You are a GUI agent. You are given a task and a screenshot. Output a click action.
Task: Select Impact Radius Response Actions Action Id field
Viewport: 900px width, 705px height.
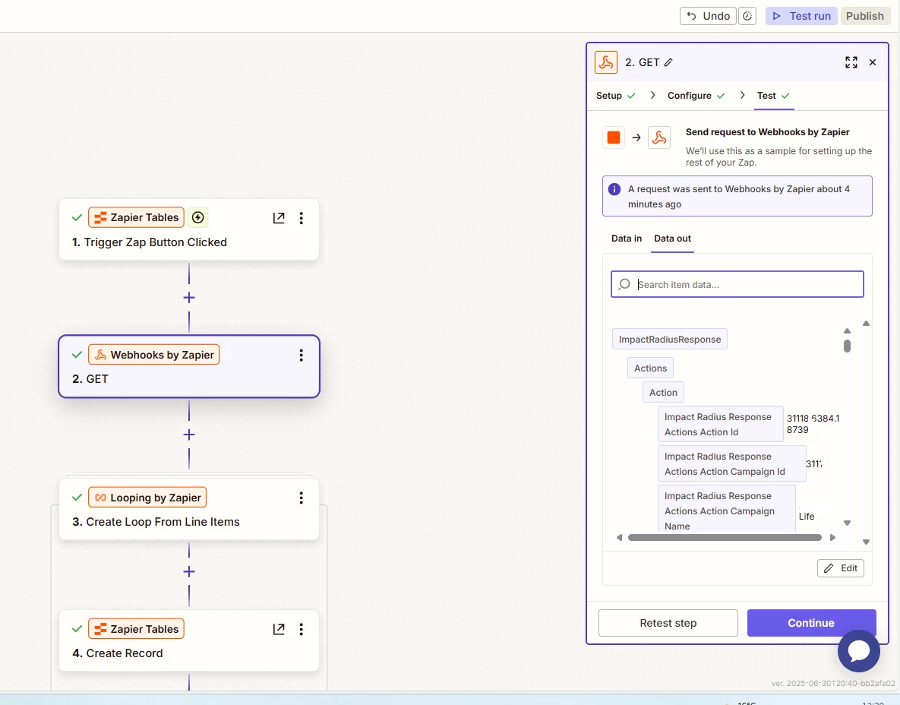pyautogui.click(x=720, y=424)
